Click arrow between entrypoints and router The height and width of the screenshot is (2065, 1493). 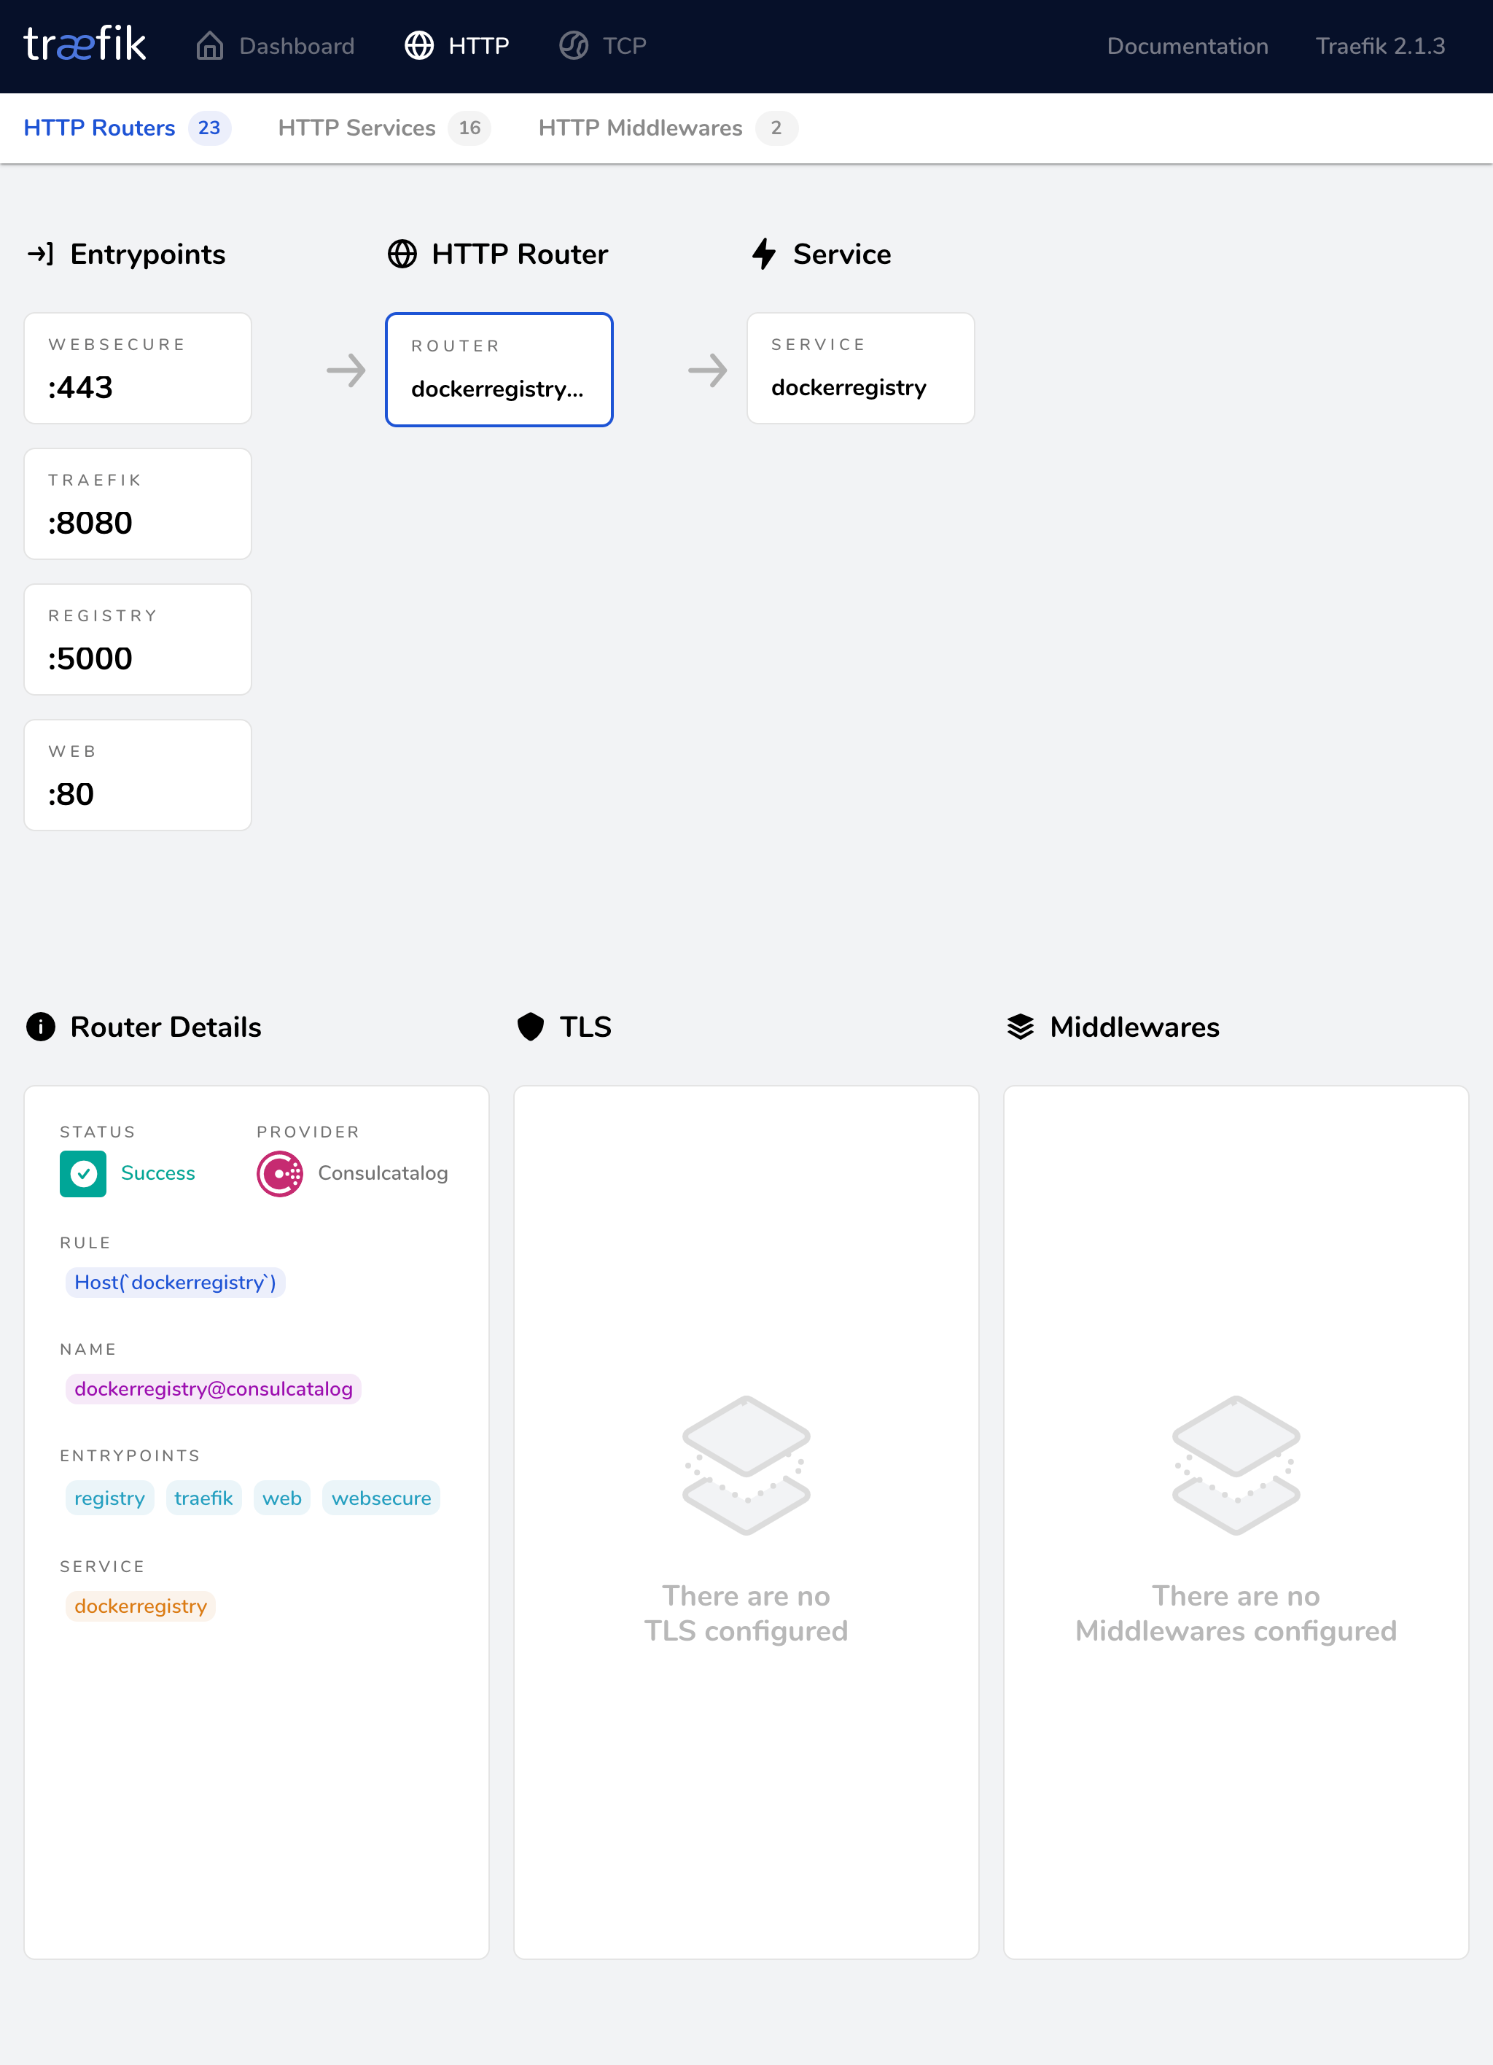point(346,370)
